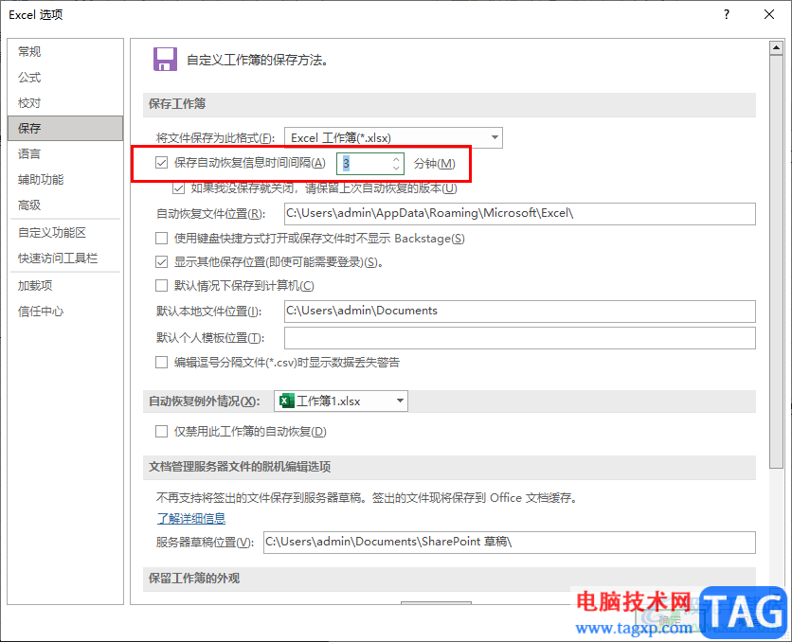Image resolution: width=792 pixels, height=642 pixels.
Task: Increase auto-recover minutes with up arrow
Action: pos(396,159)
